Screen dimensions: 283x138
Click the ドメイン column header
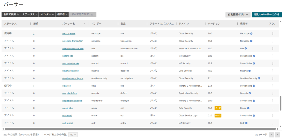tap(184, 24)
